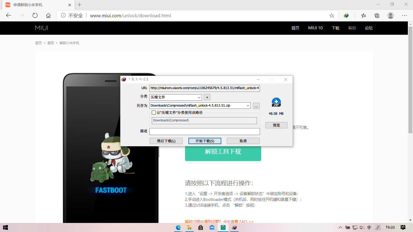Open 下载 in MIUI navigation

[336, 28]
